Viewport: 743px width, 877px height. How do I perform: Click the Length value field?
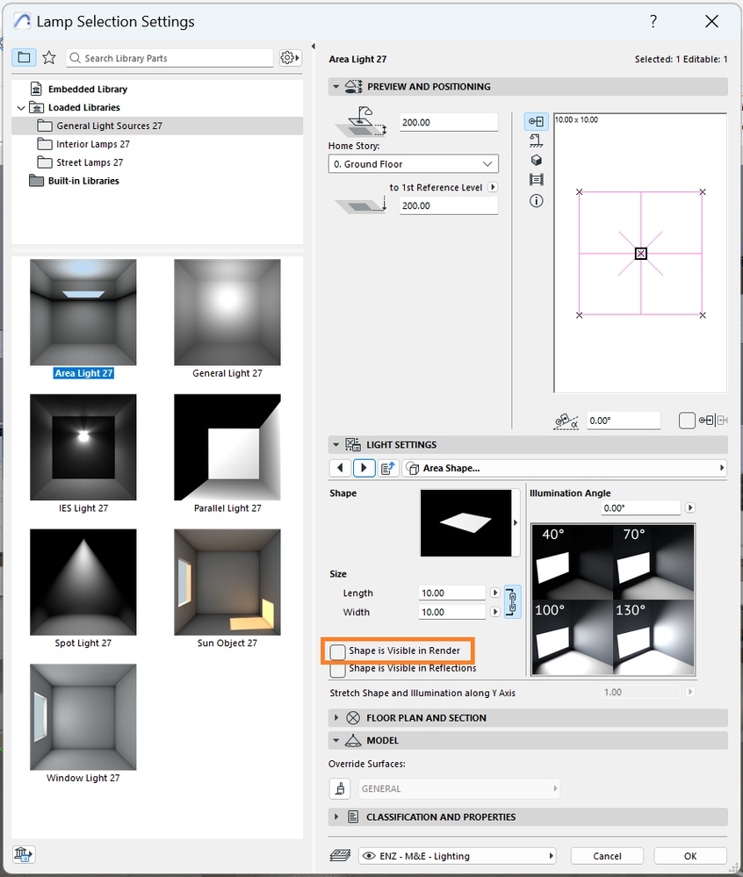click(x=452, y=593)
